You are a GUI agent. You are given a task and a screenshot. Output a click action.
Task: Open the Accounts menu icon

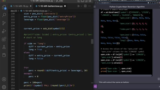4,79
